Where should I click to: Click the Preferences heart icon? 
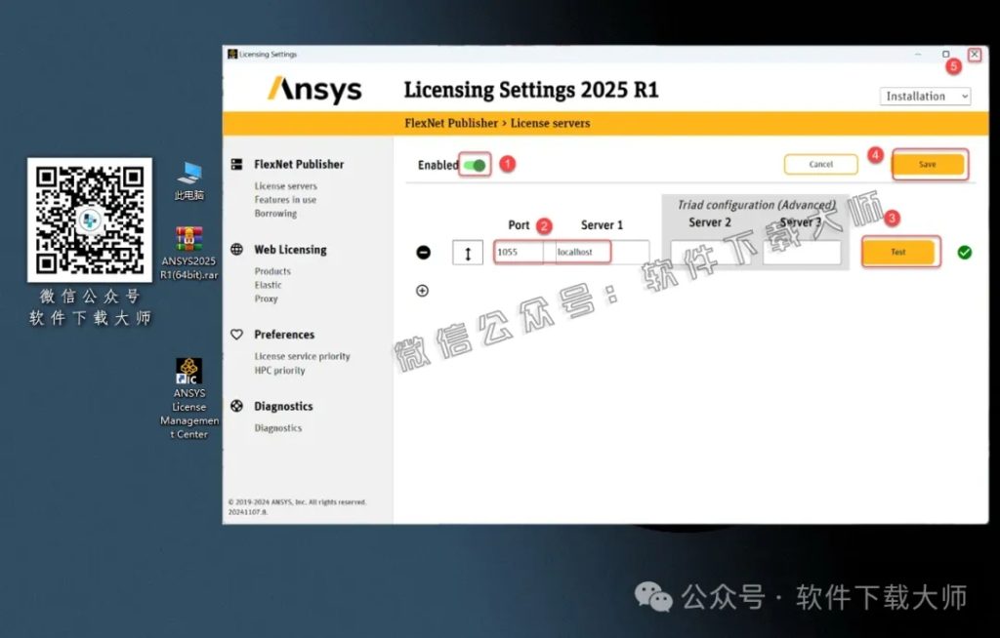point(235,334)
